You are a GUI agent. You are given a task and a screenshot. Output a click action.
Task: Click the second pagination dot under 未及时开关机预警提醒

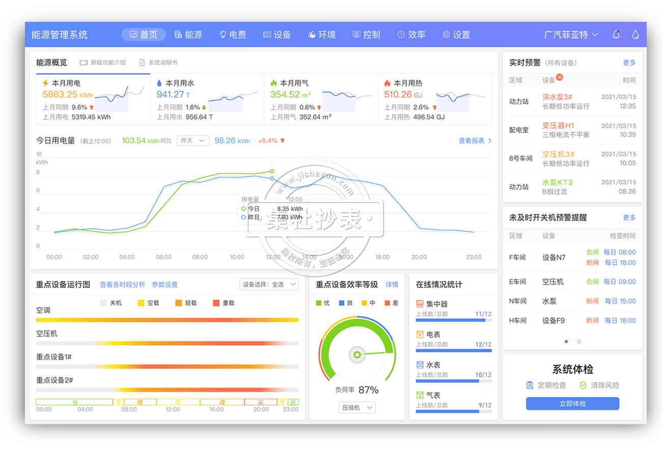(580, 342)
